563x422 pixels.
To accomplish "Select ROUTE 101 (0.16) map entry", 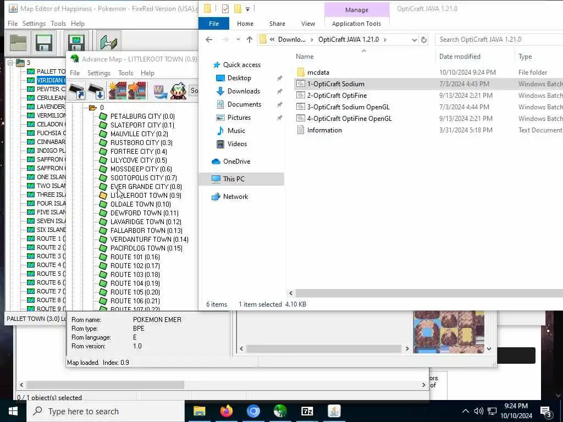I will [x=135, y=257].
